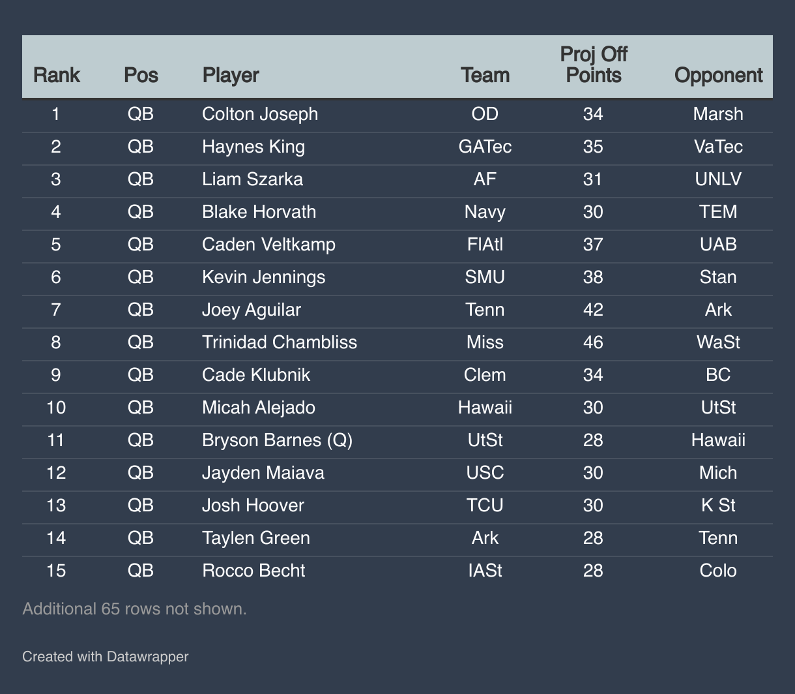Image resolution: width=795 pixels, height=694 pixels.
Task: Select Kevin Jennings in the table
Action: point(264,277)
